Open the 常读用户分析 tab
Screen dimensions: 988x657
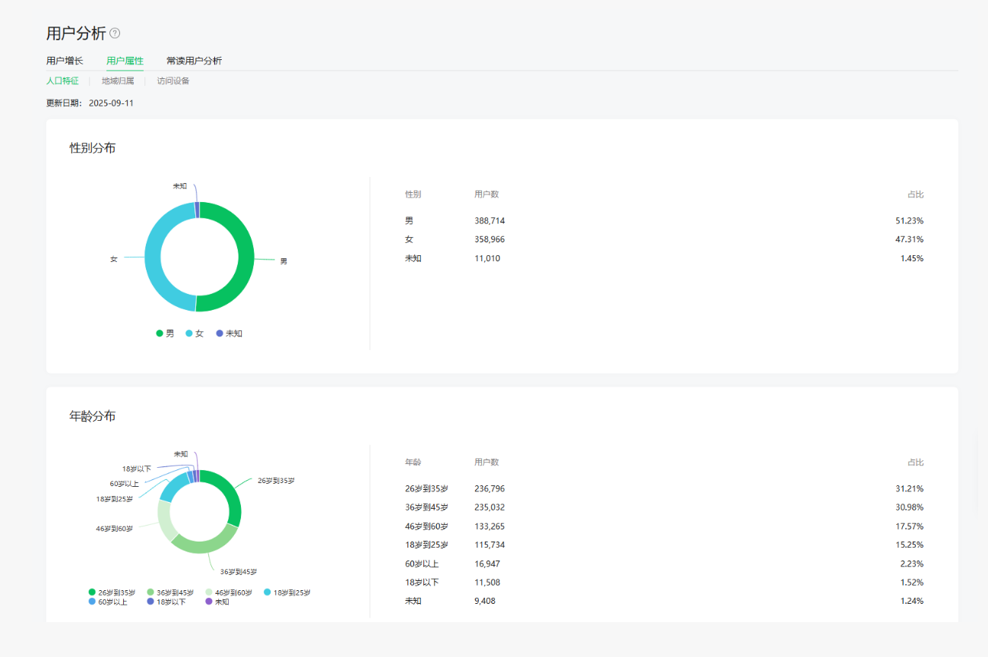pyautogui.click(x=194, y=61)
